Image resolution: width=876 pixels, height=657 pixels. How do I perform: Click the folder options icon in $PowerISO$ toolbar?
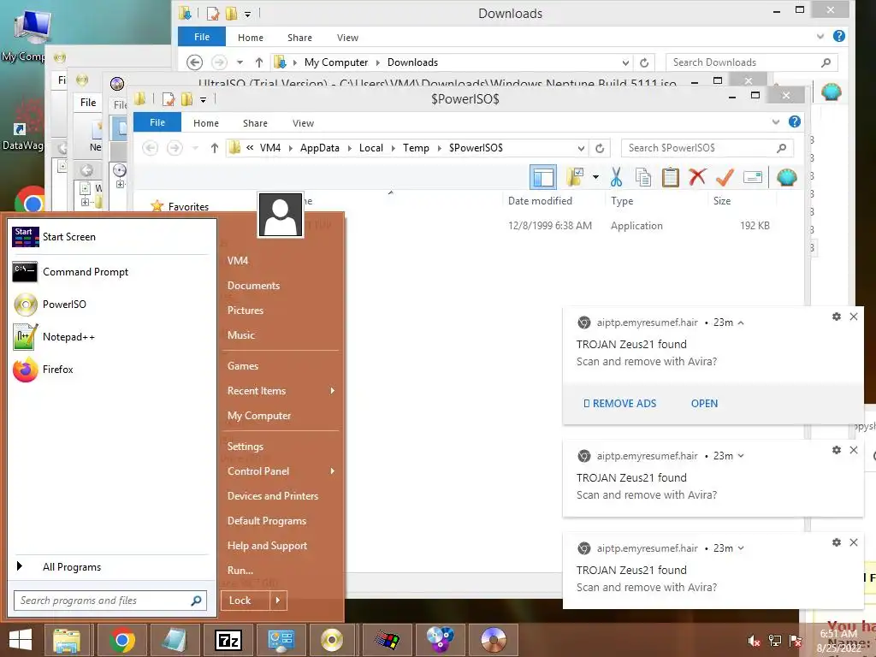(x=575, y=177)
